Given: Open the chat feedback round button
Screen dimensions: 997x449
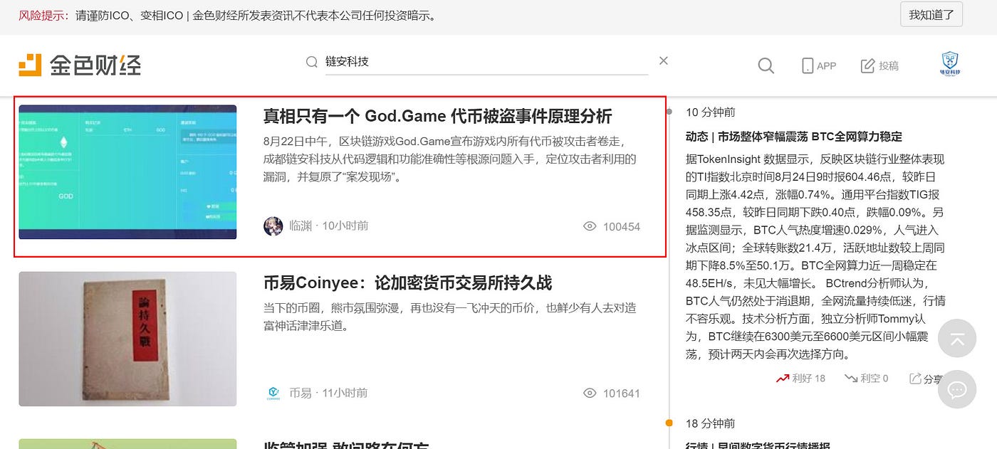Looking at the screenshot, I should click(957, 389).
